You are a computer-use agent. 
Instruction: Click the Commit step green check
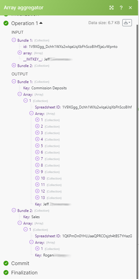(6, 263)
